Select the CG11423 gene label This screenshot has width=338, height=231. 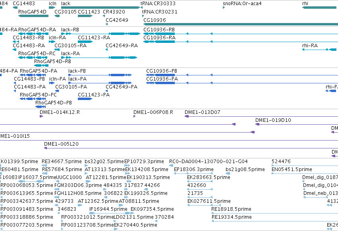click(x=89, y=12)
